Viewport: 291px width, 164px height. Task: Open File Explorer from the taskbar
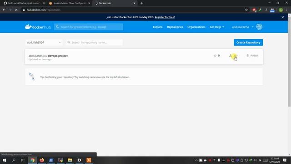[x=70, y=160]
